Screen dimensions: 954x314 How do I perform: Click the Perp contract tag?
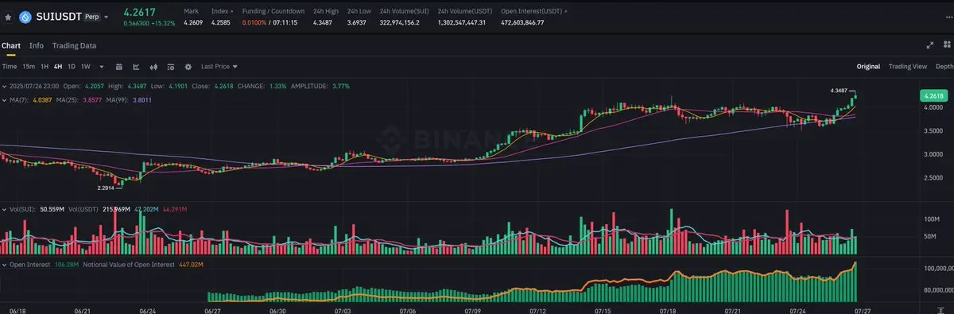pos(91,16)
